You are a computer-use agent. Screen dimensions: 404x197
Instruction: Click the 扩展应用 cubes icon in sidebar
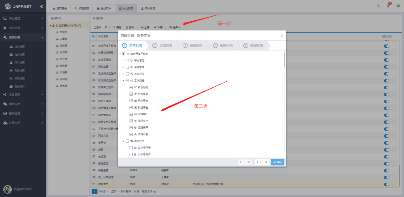point(5,123)
